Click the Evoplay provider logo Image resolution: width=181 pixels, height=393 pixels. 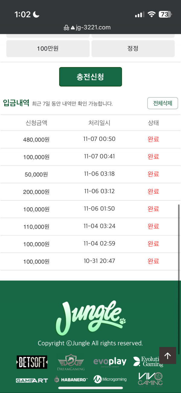[110, 362]
